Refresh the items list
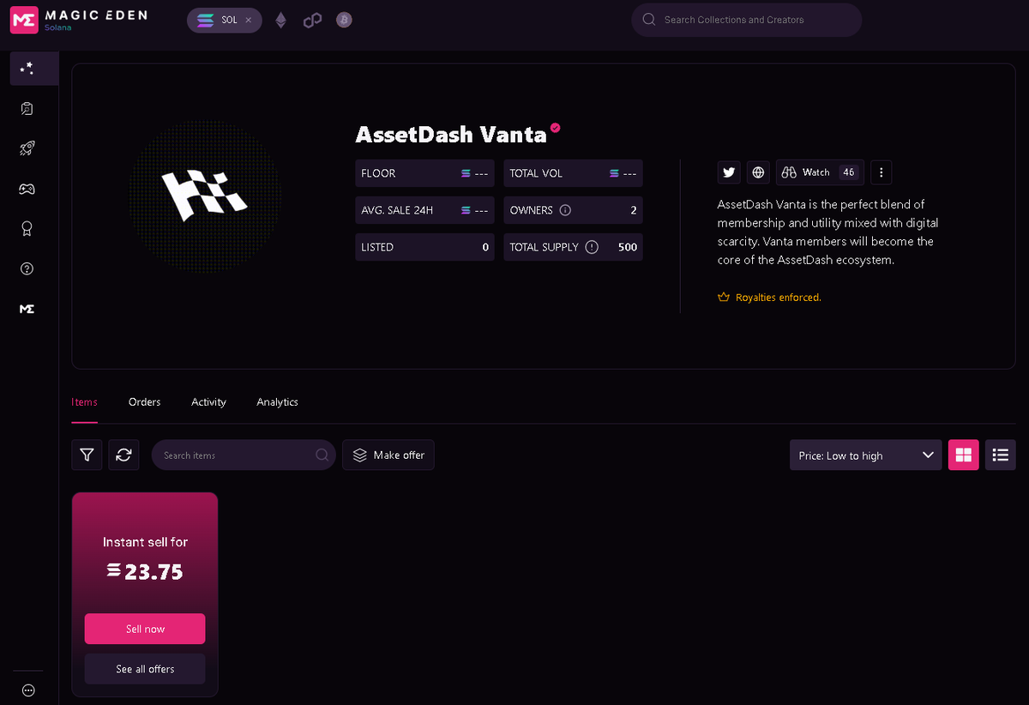The height and width of the screenshot is (705, 1029). pyautogui.click(x=123, y=455)
